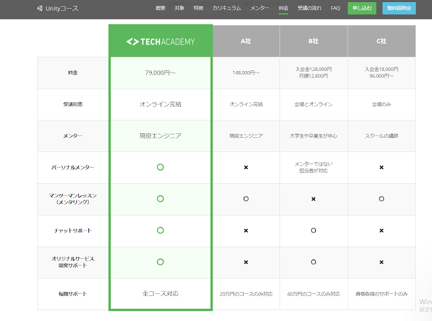Click the マンツーマンレッスン row label

[x=73, y=199]
